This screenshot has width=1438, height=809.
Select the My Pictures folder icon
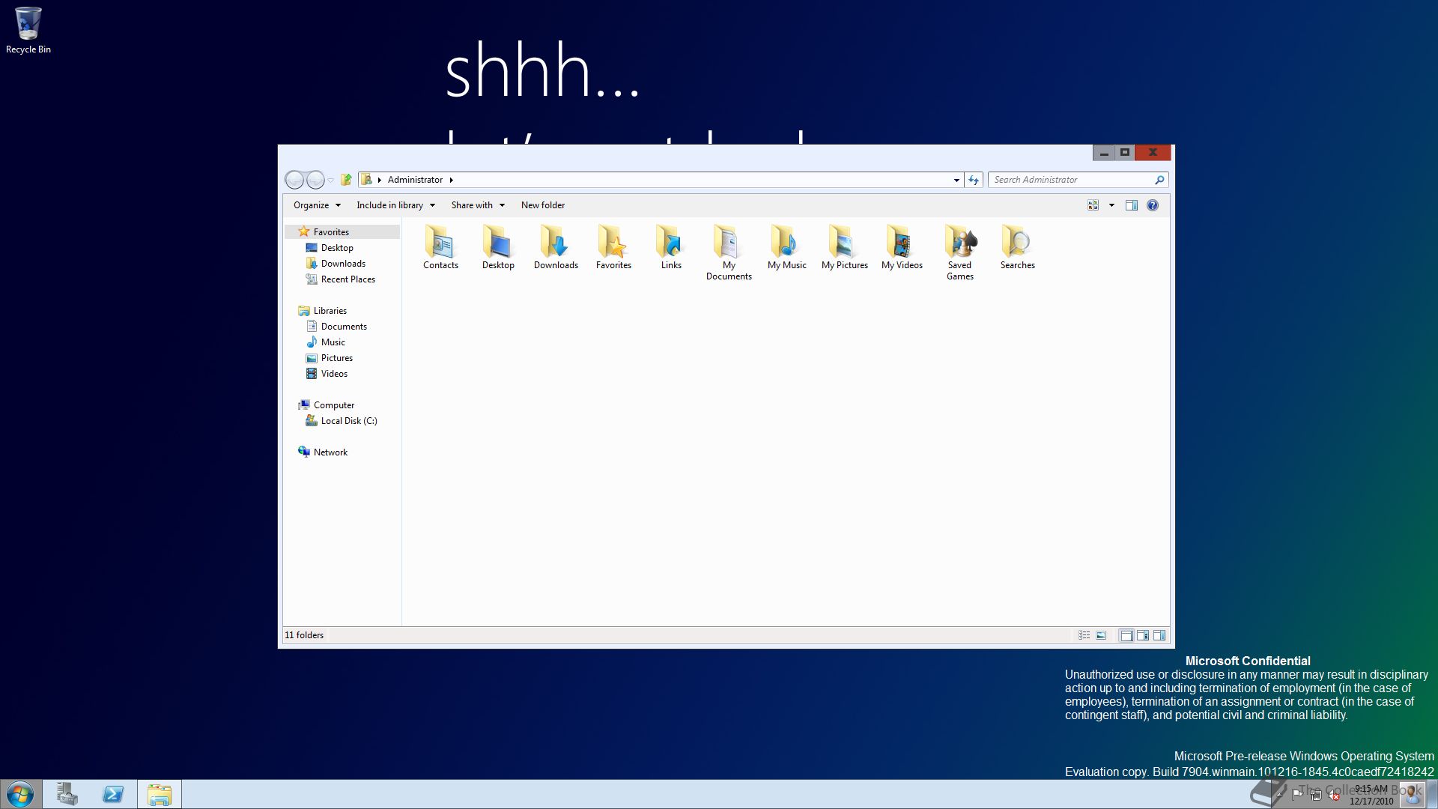tap(844, 247)
